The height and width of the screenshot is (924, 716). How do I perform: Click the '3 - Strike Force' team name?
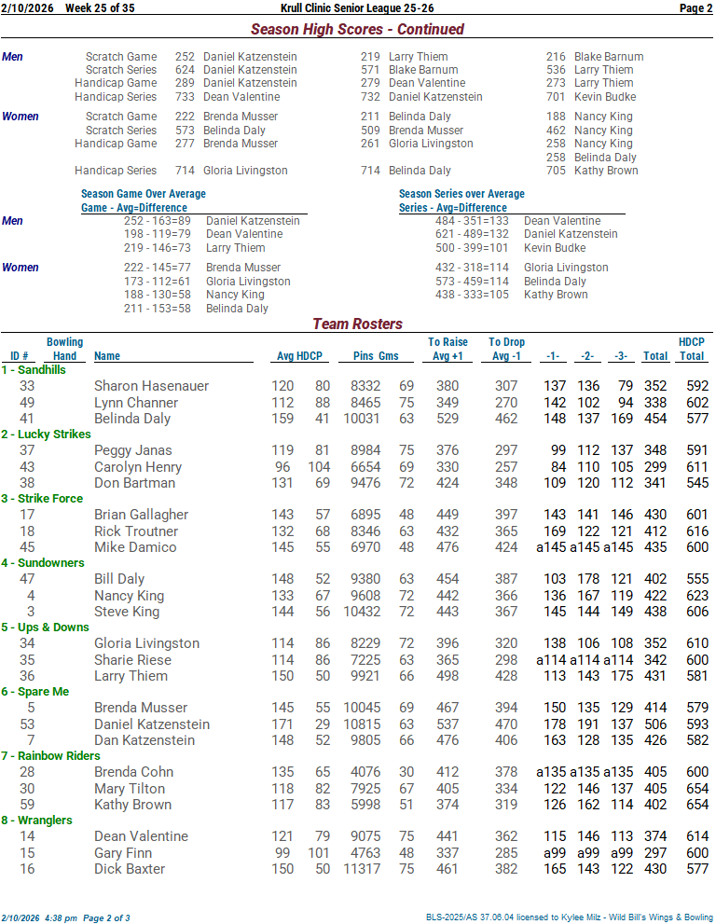(42, 499)
